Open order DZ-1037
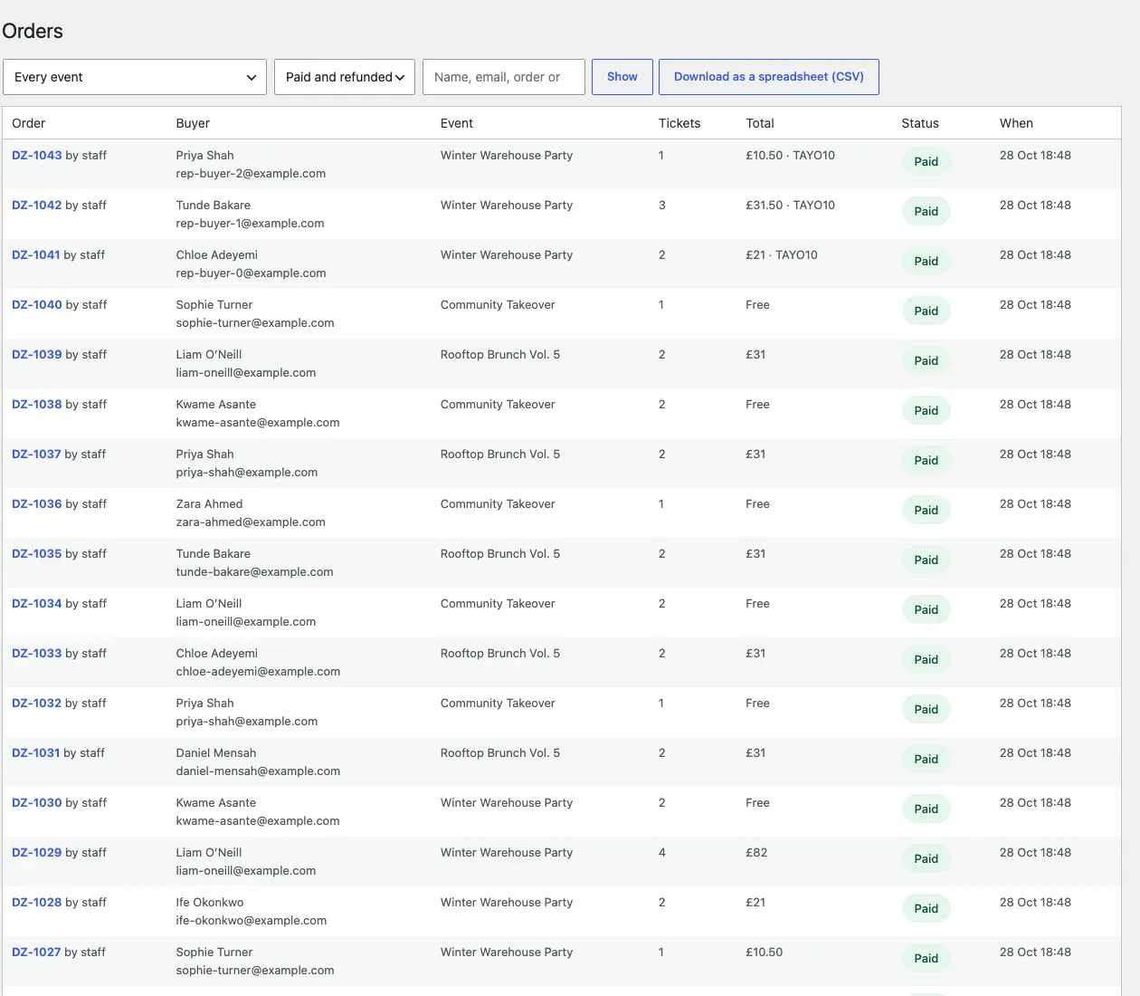 pos(36,455)
